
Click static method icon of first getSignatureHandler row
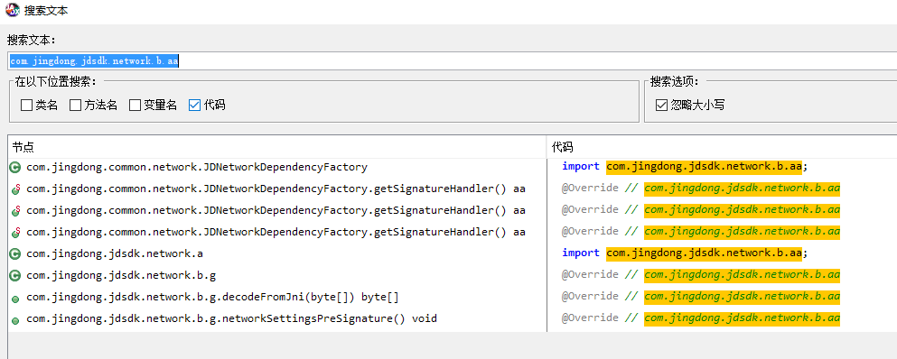[15, 189]
